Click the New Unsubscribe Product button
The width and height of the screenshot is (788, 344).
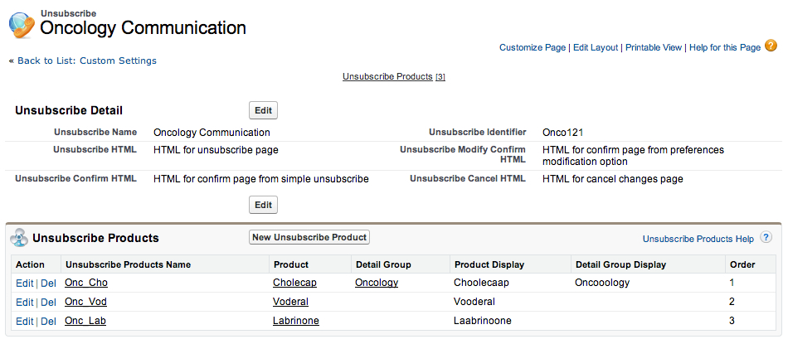point(309,237)
